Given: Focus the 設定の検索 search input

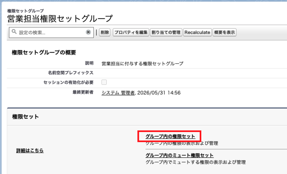Looking at the screenshot, I should (x=51, y=32).
